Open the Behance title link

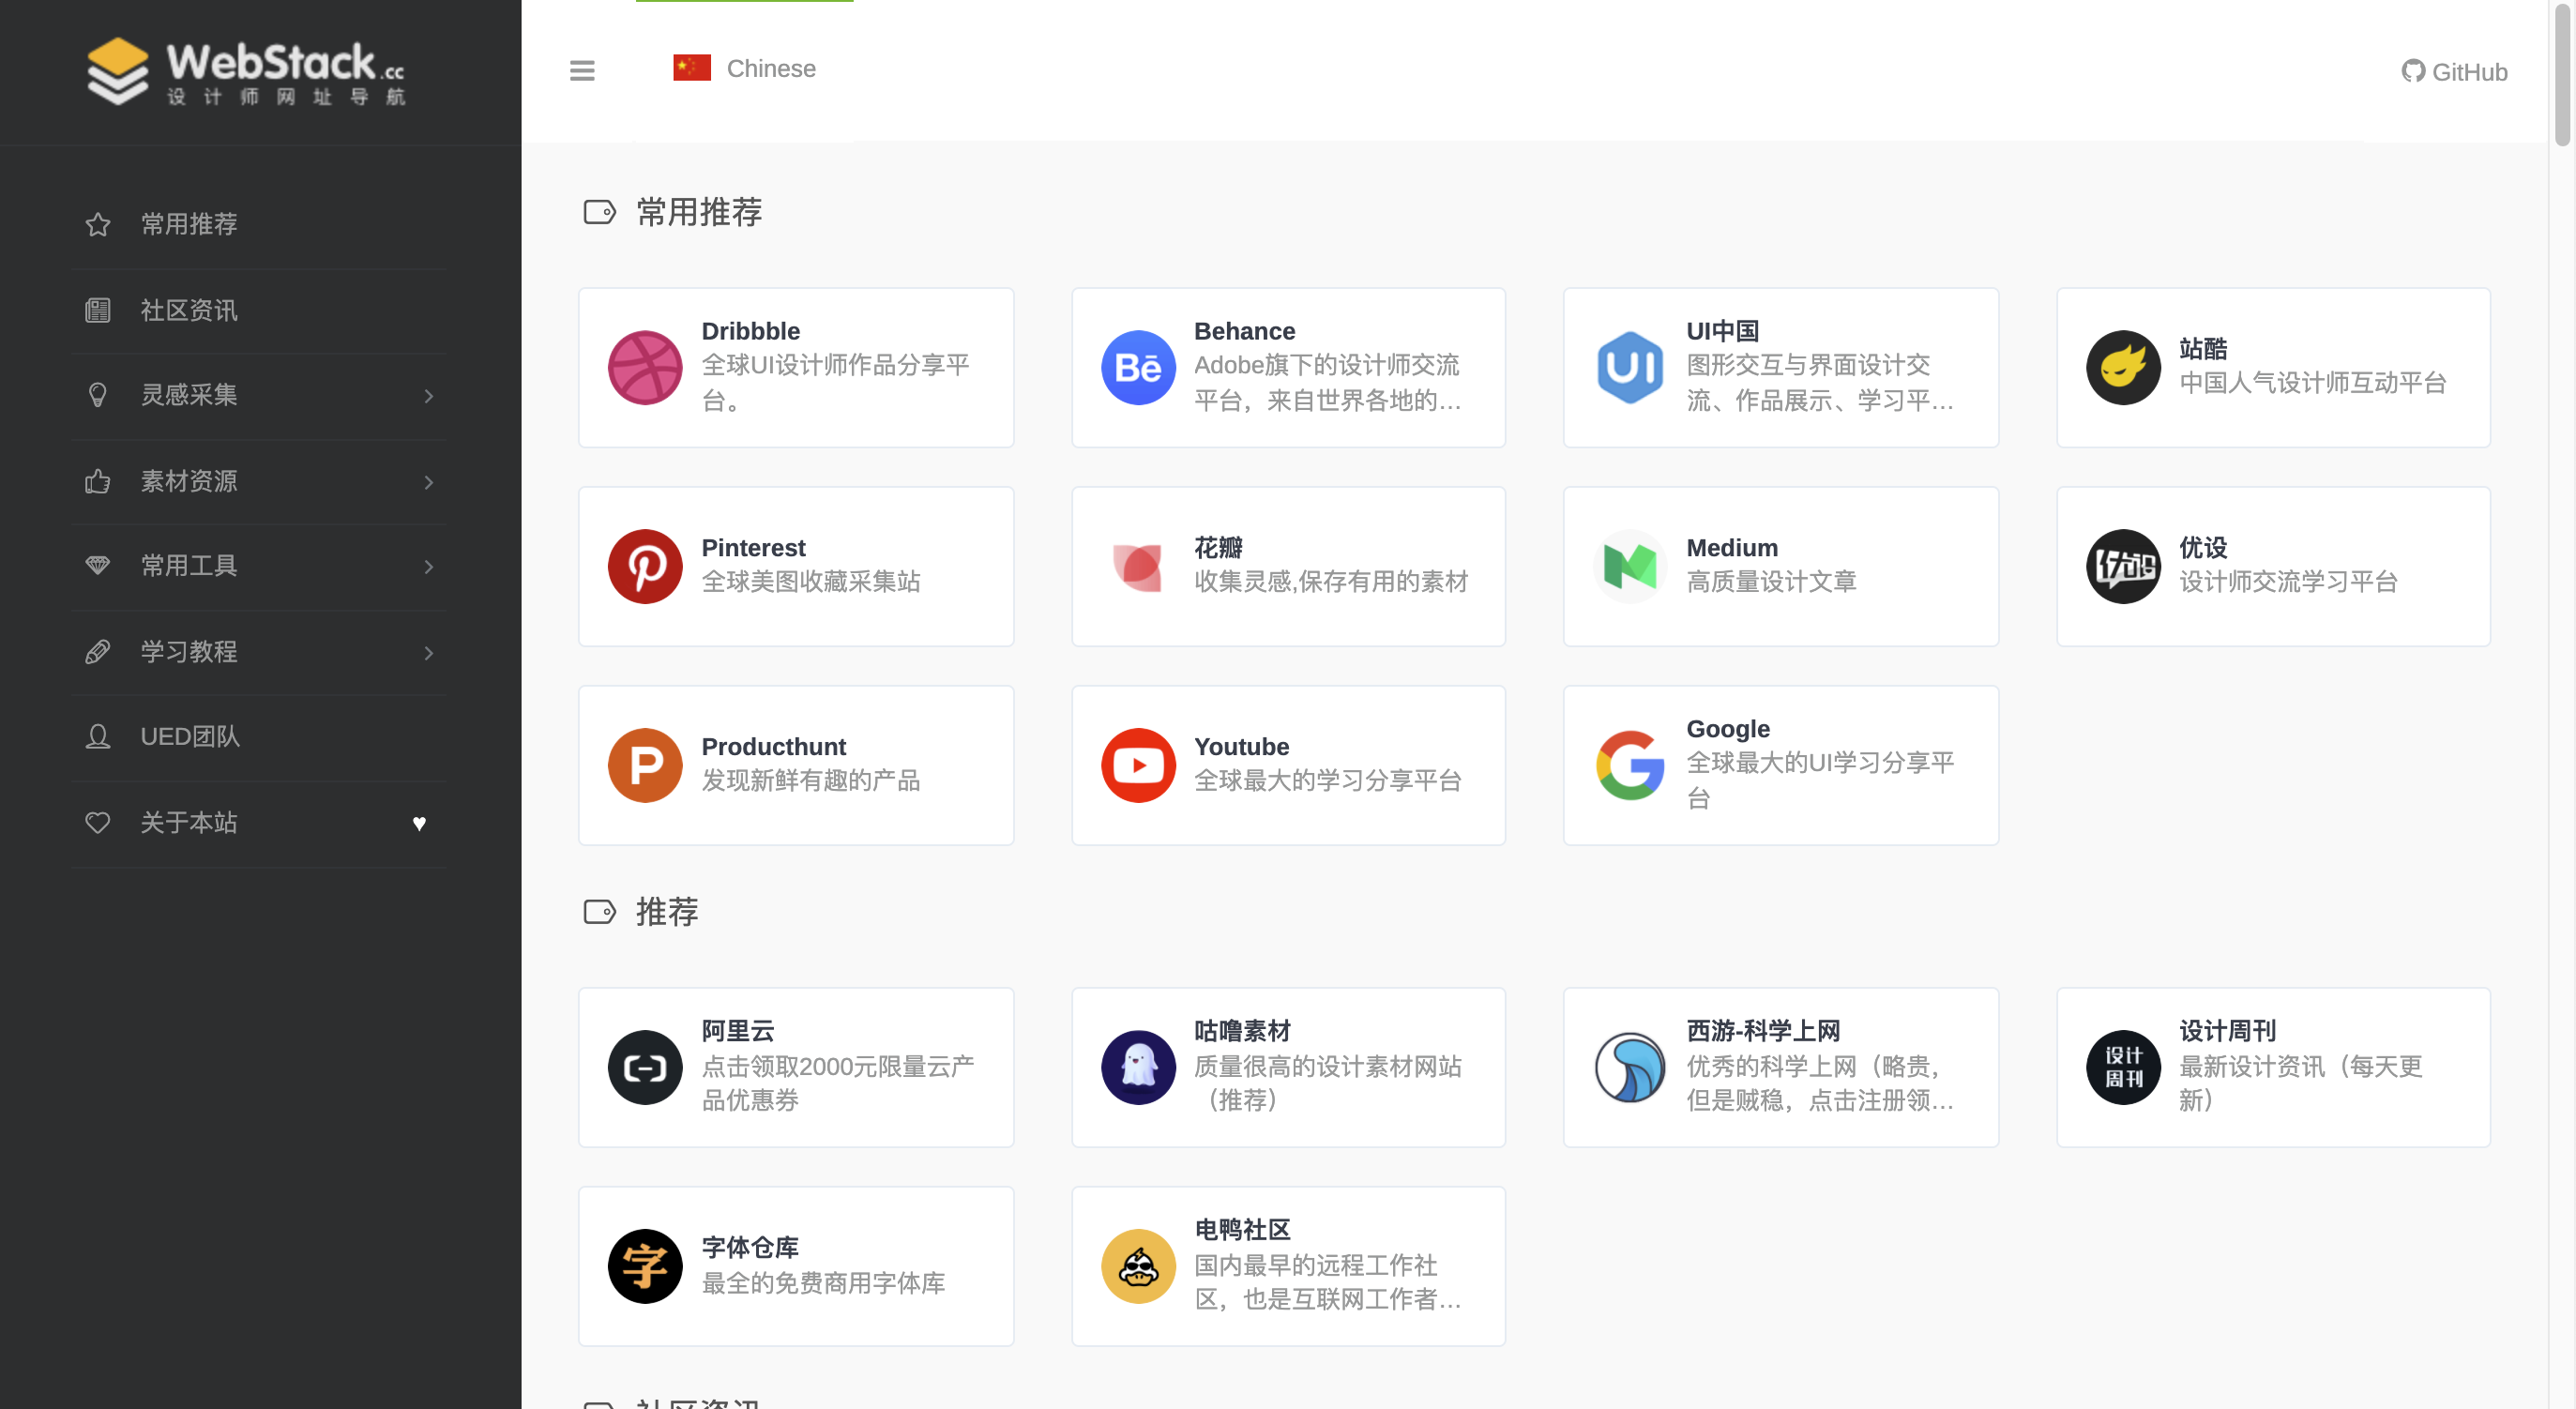tap(1244, 331)
